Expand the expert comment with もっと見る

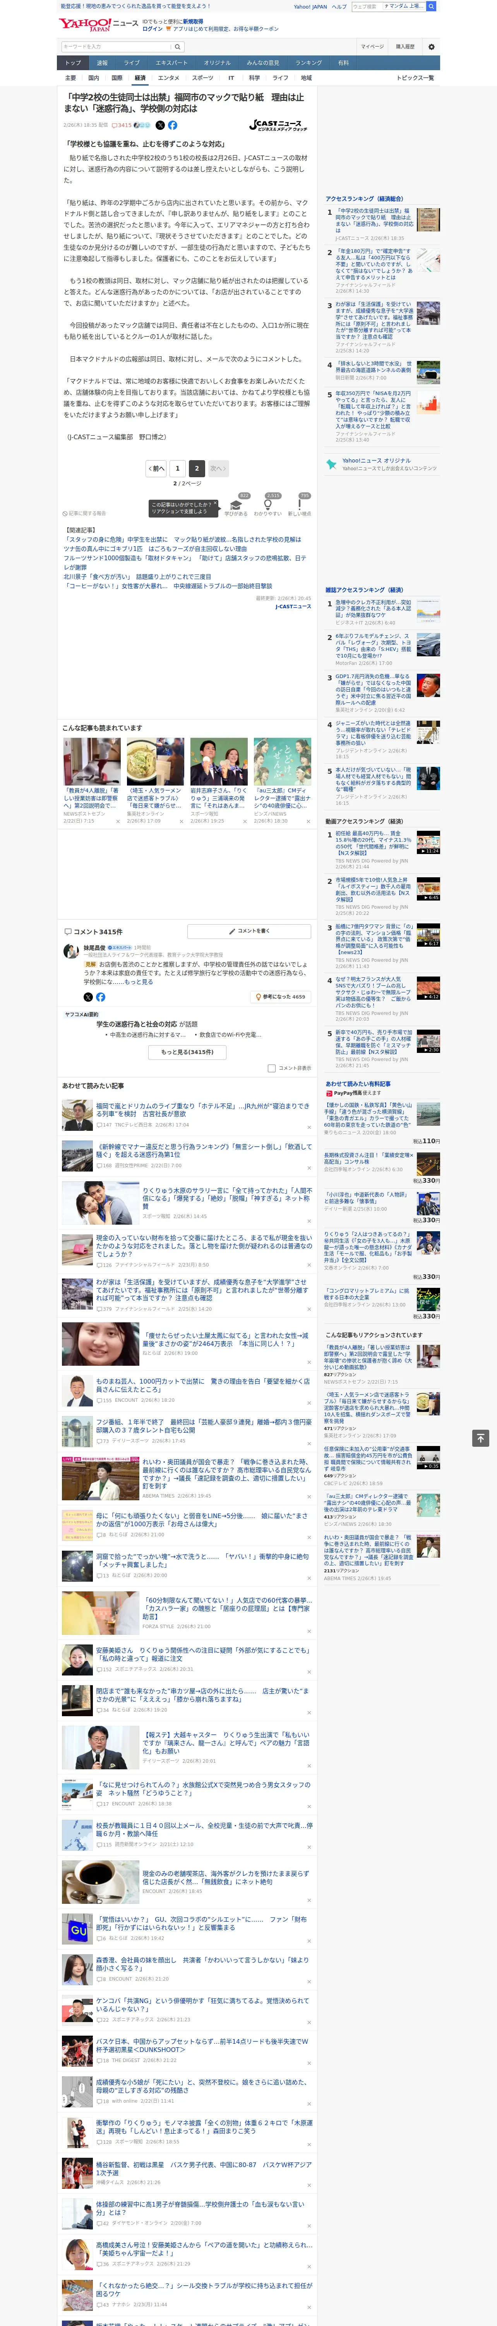(x=138, y=982)
